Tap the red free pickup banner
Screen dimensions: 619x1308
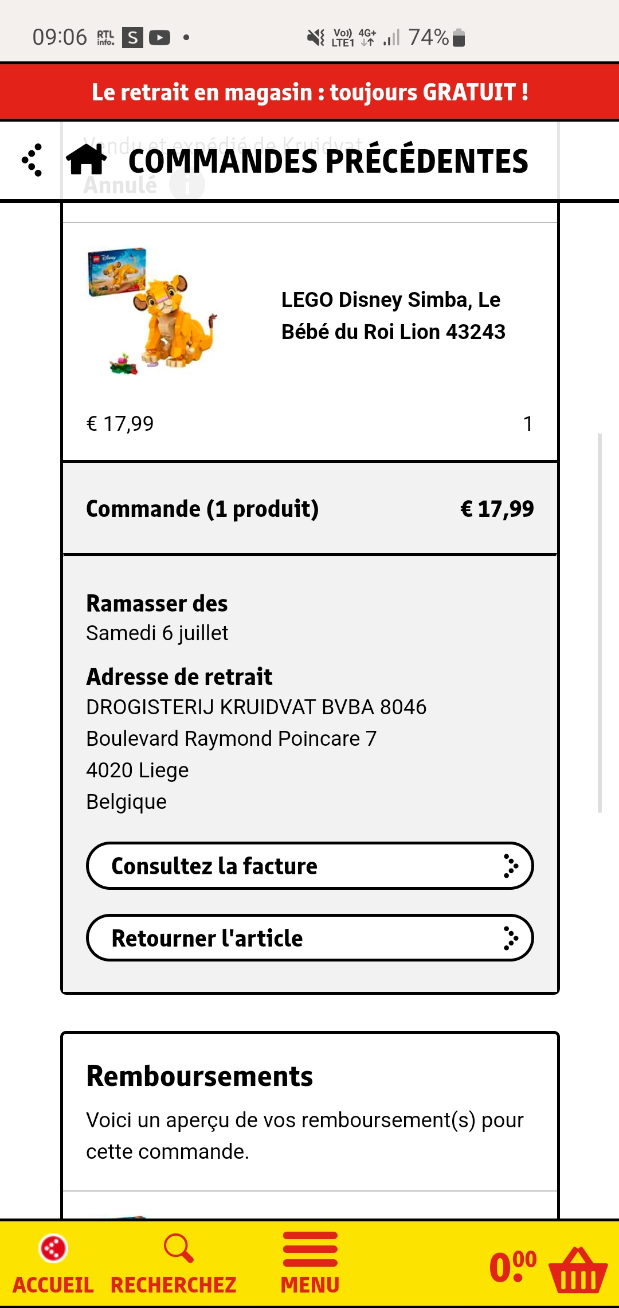tap(309, 92)
